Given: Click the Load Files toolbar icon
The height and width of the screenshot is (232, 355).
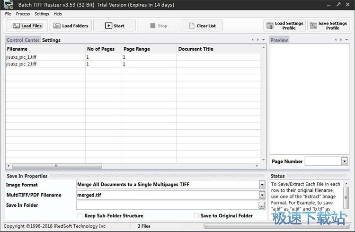Looking at the screenshot, I should (16, 26).
